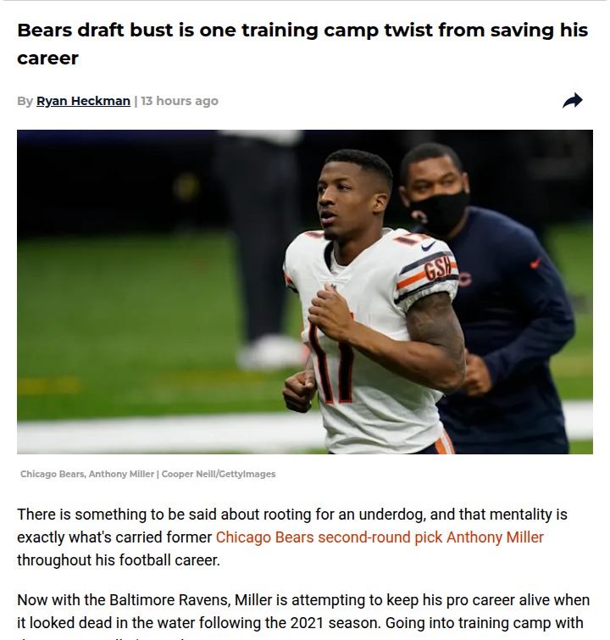
Task: Click the line "throughout his football career."
Action: point(119,560)
